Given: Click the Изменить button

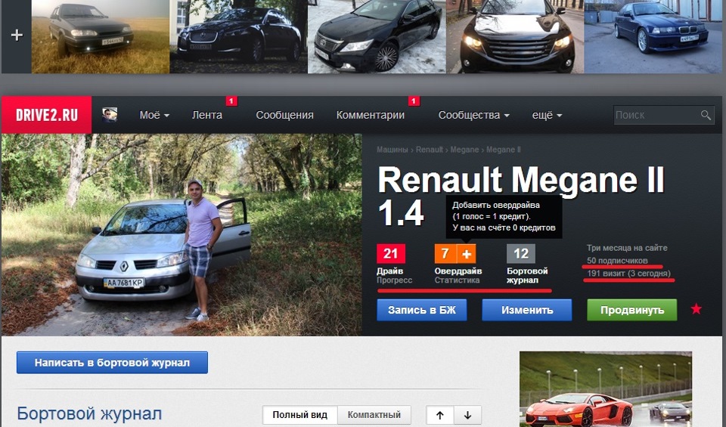Looking at the screenshot, I should [527, 310].
